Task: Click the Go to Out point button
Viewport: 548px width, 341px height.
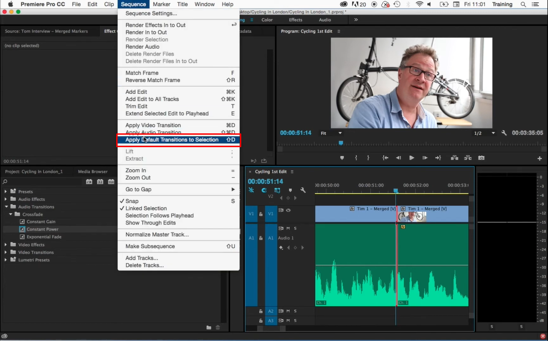Action: (438, 158)
